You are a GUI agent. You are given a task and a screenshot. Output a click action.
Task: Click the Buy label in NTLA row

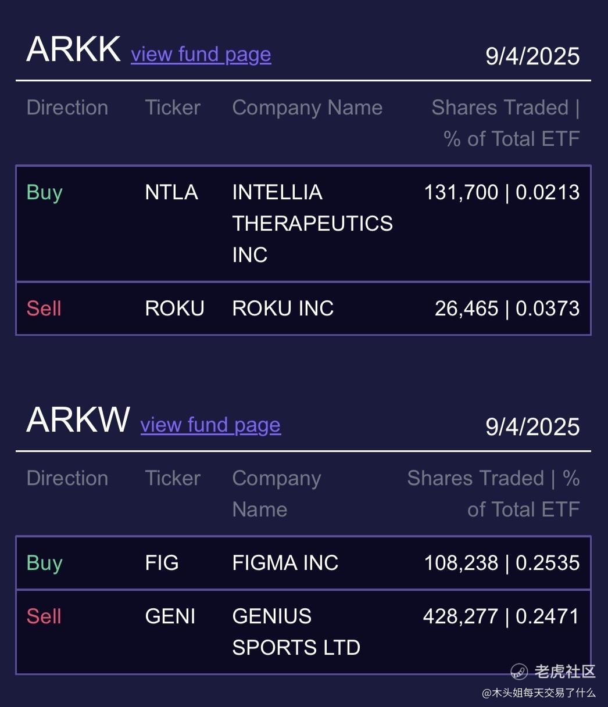(x=45, y=193)
